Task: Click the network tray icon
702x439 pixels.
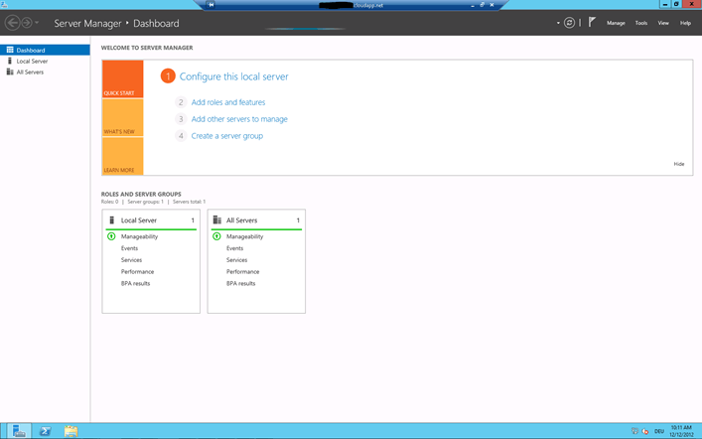Action: point(634,431)
